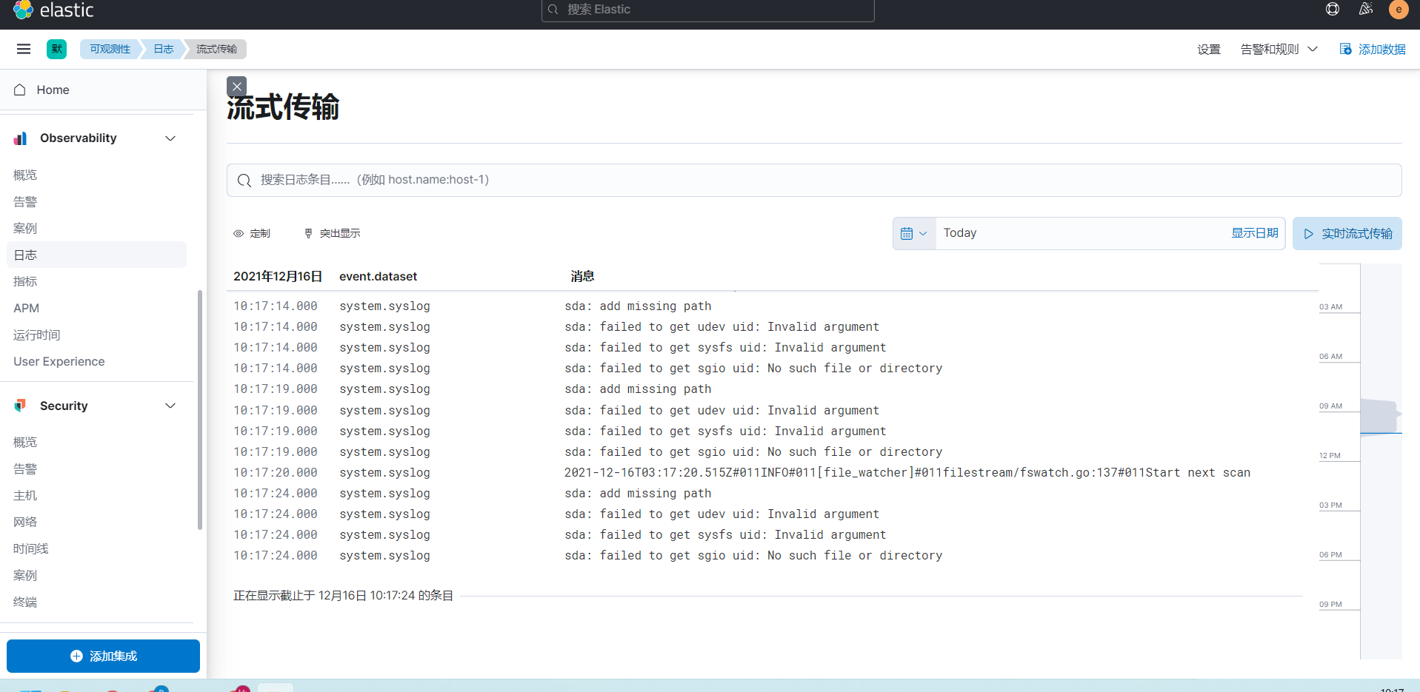Viewport: 1420px width, 692px height.
Task: Click 09 AM on the time histogram
Action: tap(1330, 406)
